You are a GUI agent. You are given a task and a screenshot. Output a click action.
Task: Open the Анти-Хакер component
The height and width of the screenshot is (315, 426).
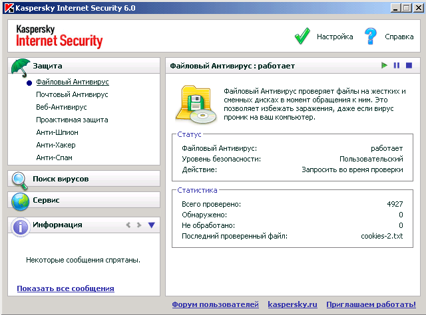click(56, 145)
